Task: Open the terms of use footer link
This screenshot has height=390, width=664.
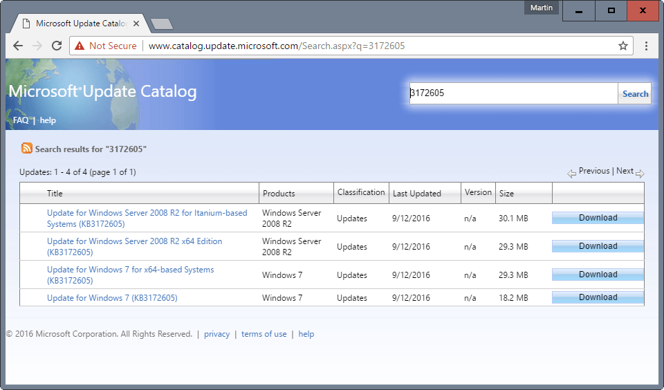Action: click(x=264, y=334)
